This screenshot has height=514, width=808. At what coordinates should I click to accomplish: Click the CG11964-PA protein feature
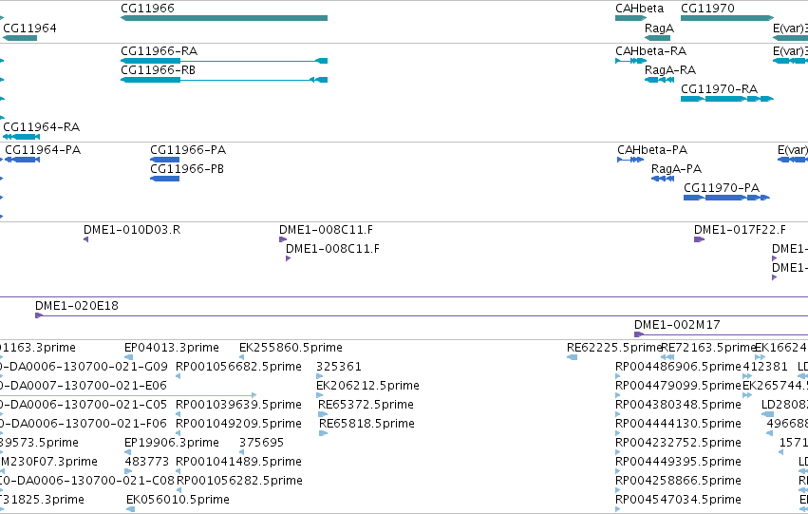pos(22,160)
